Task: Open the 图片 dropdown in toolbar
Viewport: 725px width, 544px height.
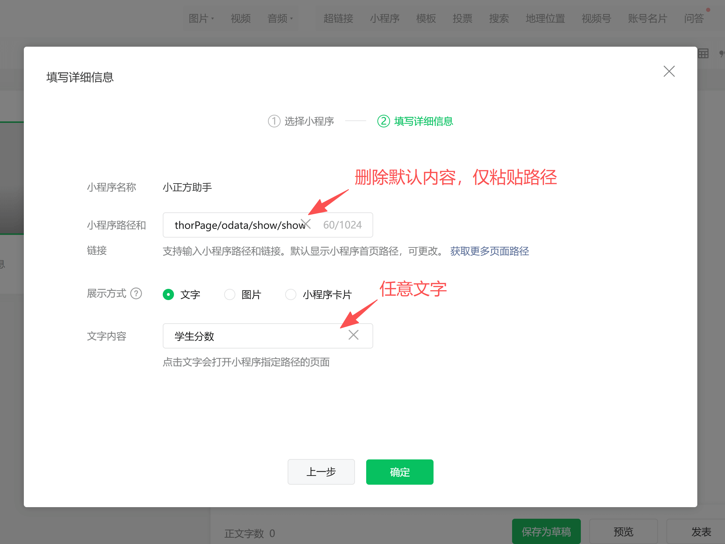Action: pos(201,18)
